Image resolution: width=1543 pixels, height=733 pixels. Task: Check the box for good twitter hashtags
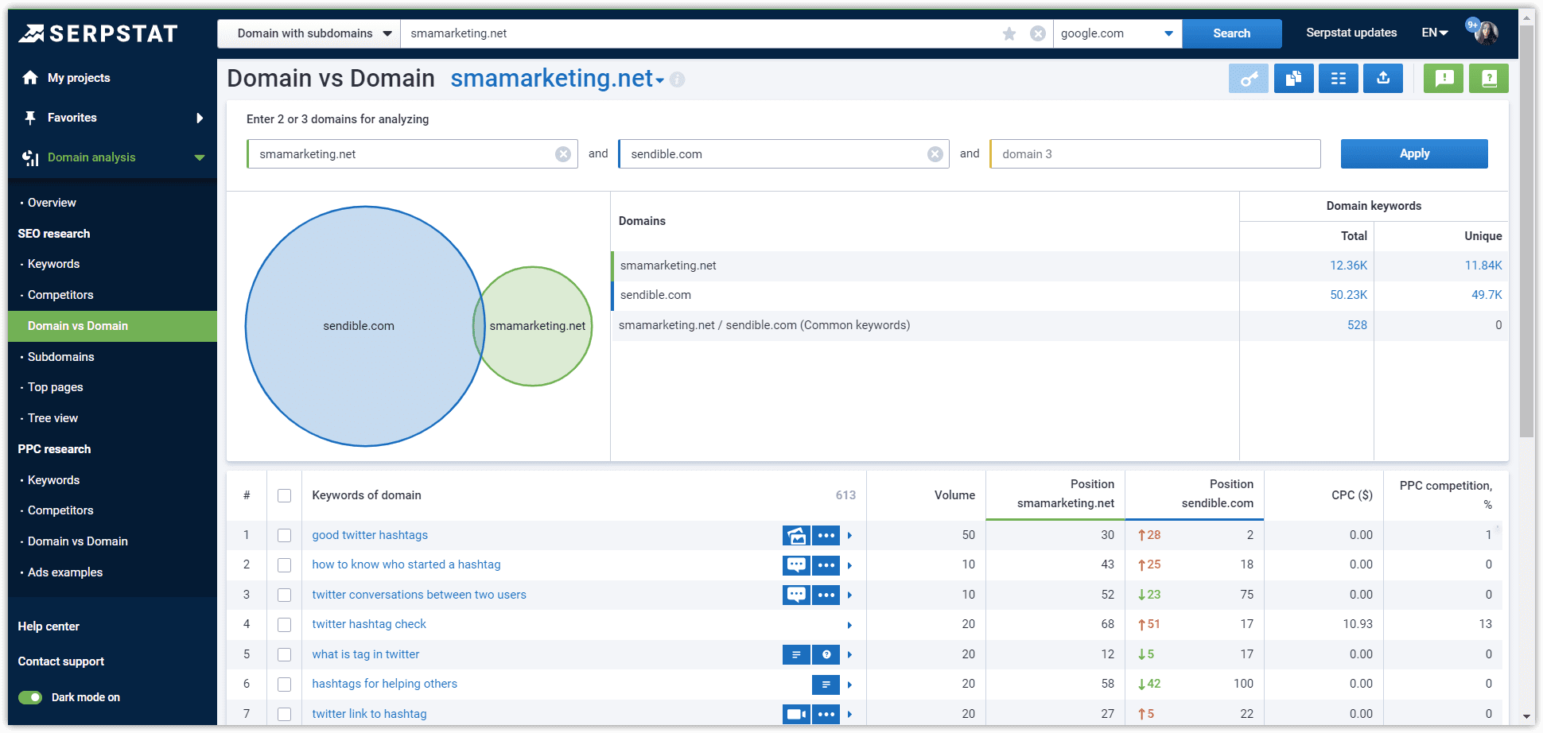[x=284, y=536]
